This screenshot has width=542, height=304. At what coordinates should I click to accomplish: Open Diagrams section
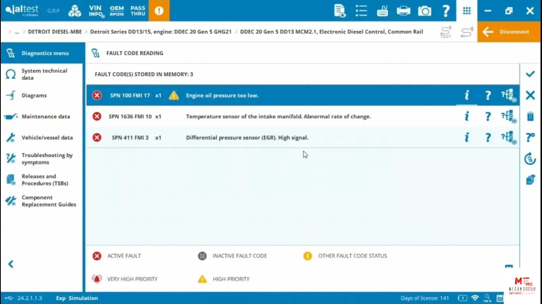[x=42, y=95]
